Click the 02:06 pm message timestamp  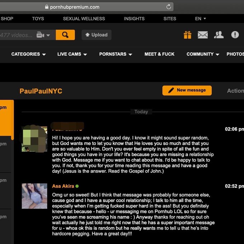234,129
